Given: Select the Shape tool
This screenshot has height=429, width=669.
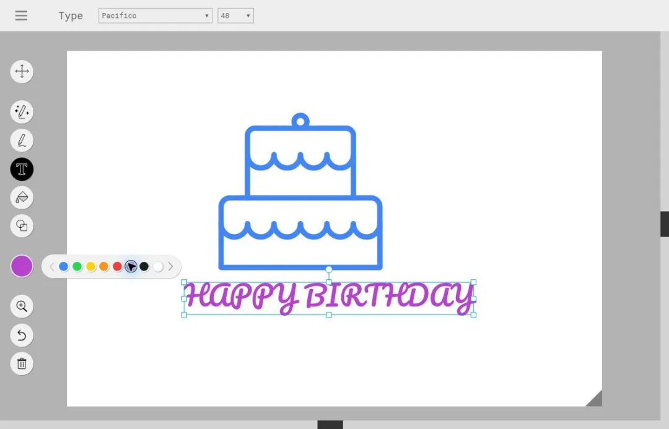Looking at the screenshot, I should 22,225.
